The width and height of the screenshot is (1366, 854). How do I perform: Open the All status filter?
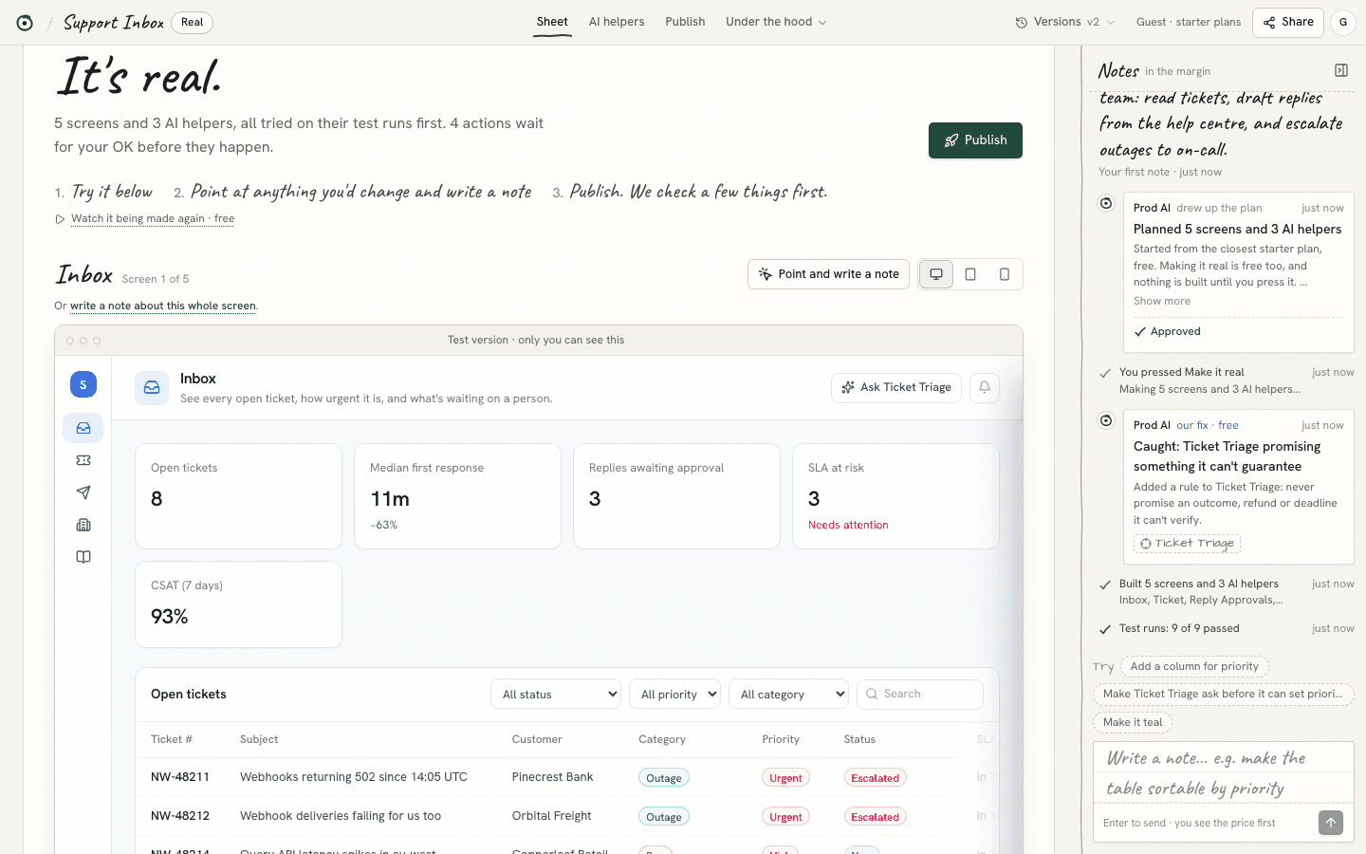[x=556, y=694]
